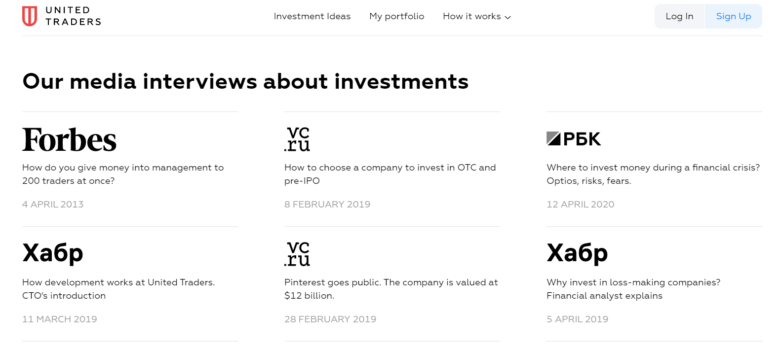Open the article about 200 traders management

(x=122, y=174)
